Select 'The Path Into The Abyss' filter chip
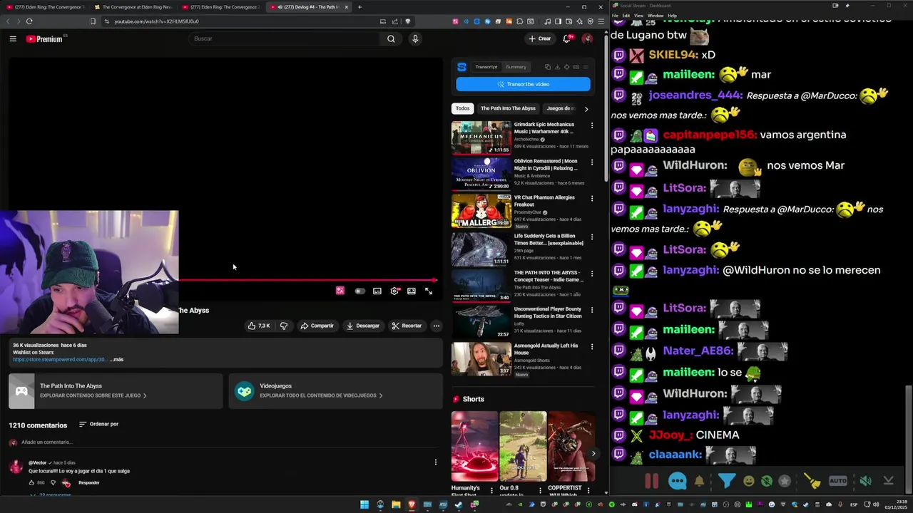This screenshot has width=913, height=513. pyautogui.click(x=508, y=108)
